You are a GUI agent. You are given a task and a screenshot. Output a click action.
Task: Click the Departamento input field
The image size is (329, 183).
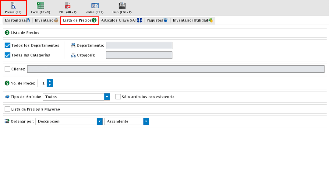click(x=139, y=45)
